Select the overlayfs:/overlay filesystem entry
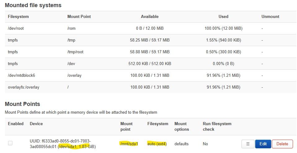 (24, 87)
